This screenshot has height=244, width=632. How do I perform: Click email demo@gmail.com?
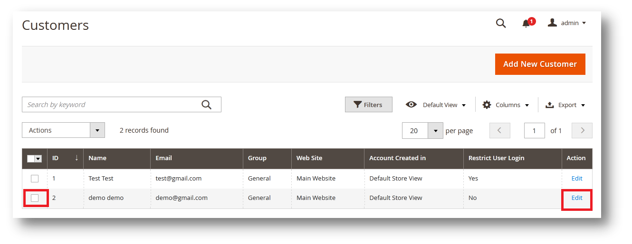(x=182, y=198)
